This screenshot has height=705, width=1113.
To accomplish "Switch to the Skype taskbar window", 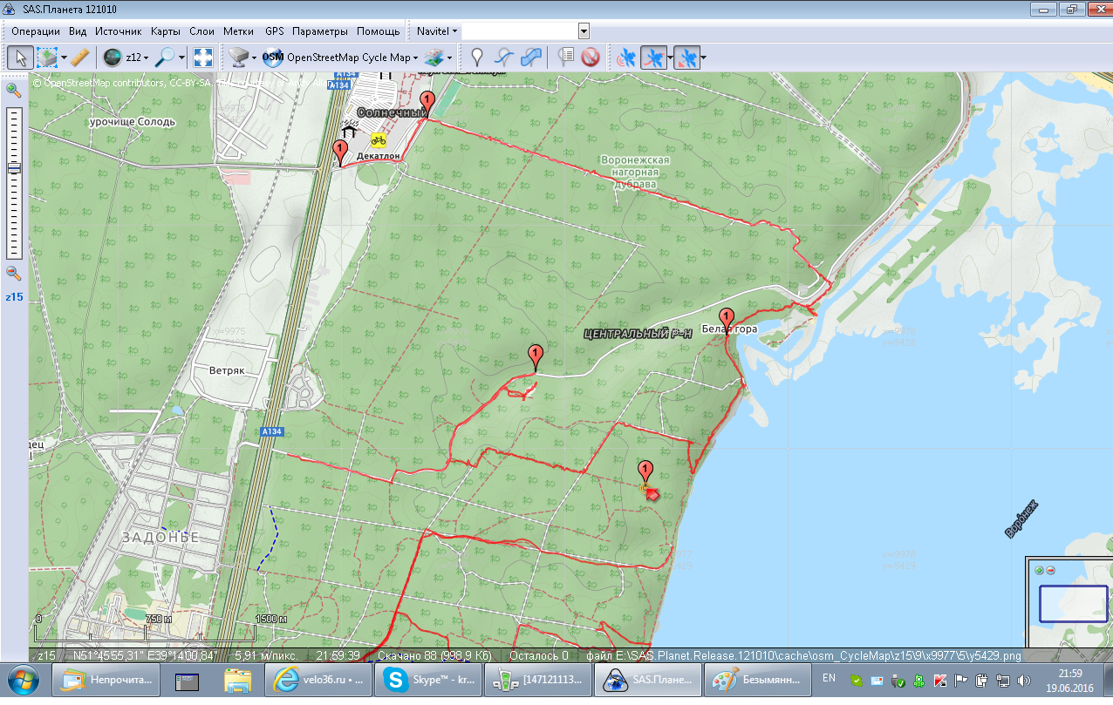I will click(x=429, y=680).
